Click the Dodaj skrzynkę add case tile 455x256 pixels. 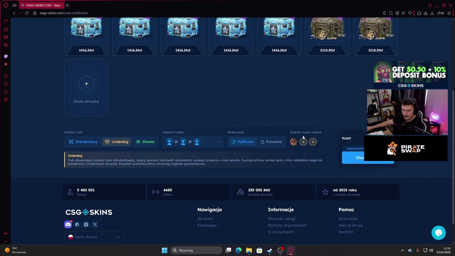click(86, 88)
